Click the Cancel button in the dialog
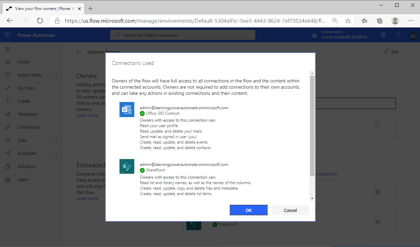 [x=290, y=210]
